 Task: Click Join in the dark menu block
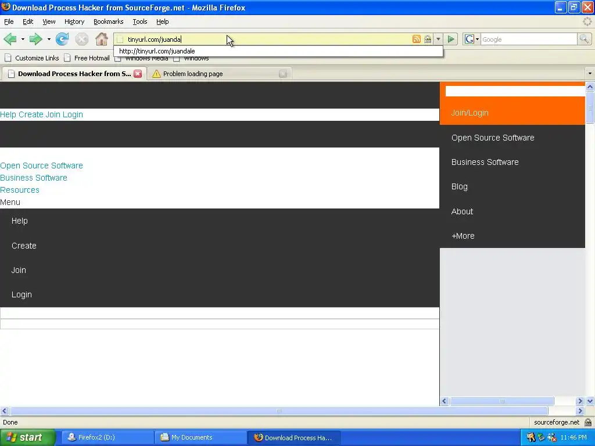tap(19, 270)
